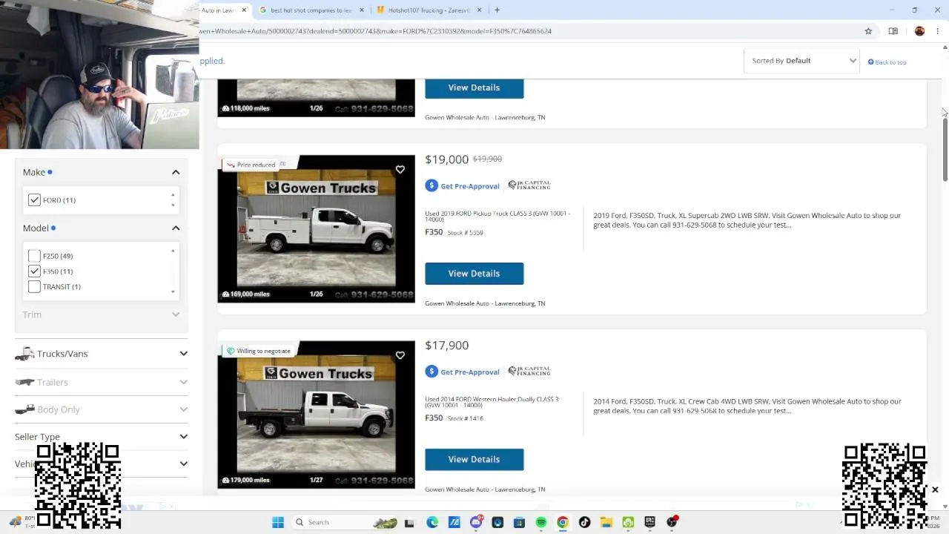View Details for the 118,000 miles truck
Screen dimensions: 949x534
click(x=474, y=88)
